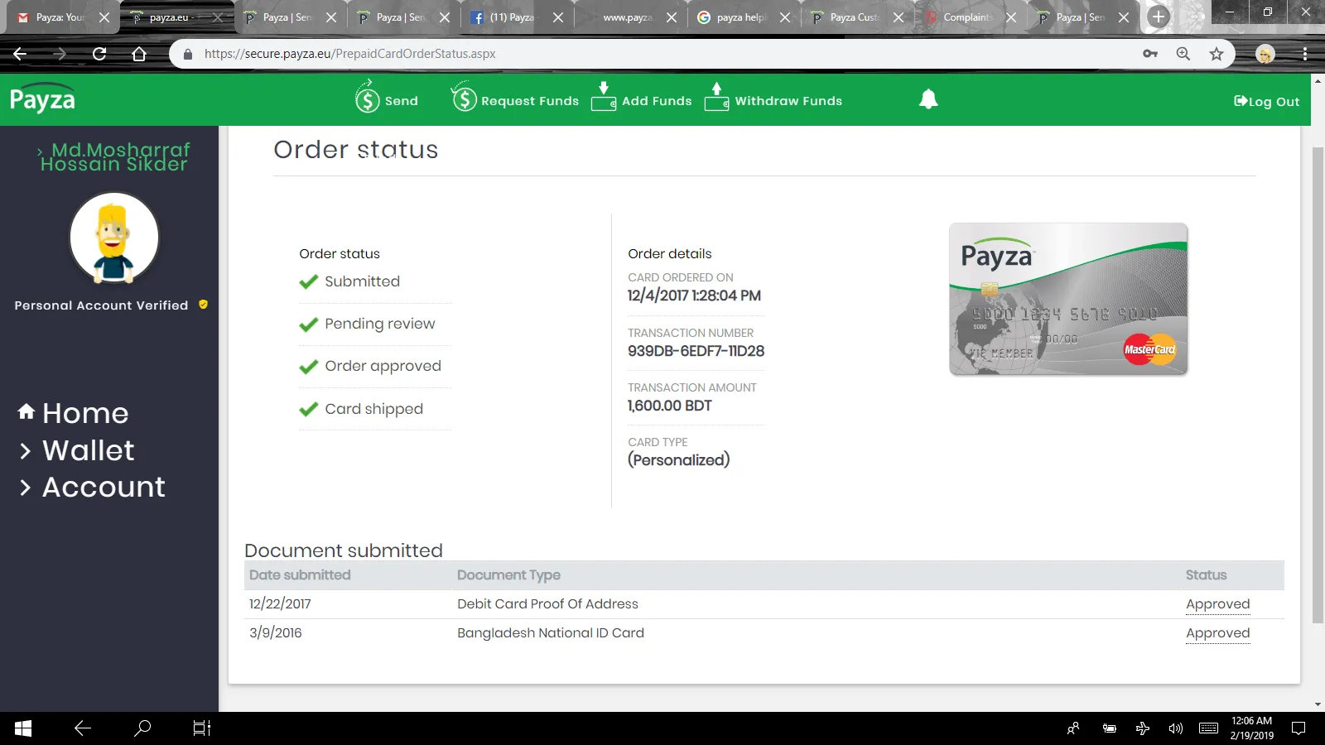Click the Add Funds icon
This screenshot has height=745, width=1325.
(603, 99)
